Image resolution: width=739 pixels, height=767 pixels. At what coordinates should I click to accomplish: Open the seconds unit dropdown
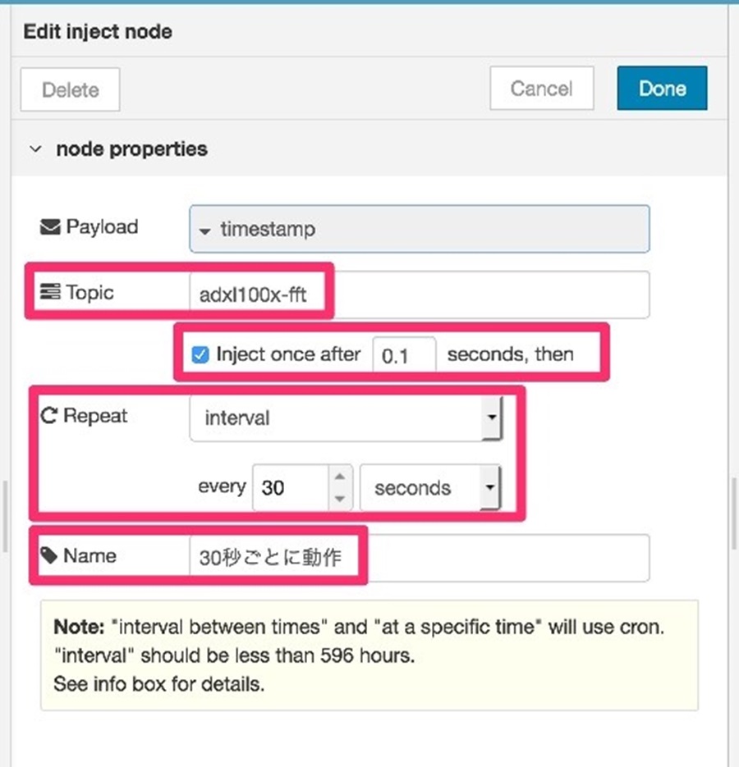tap(429, 488)
